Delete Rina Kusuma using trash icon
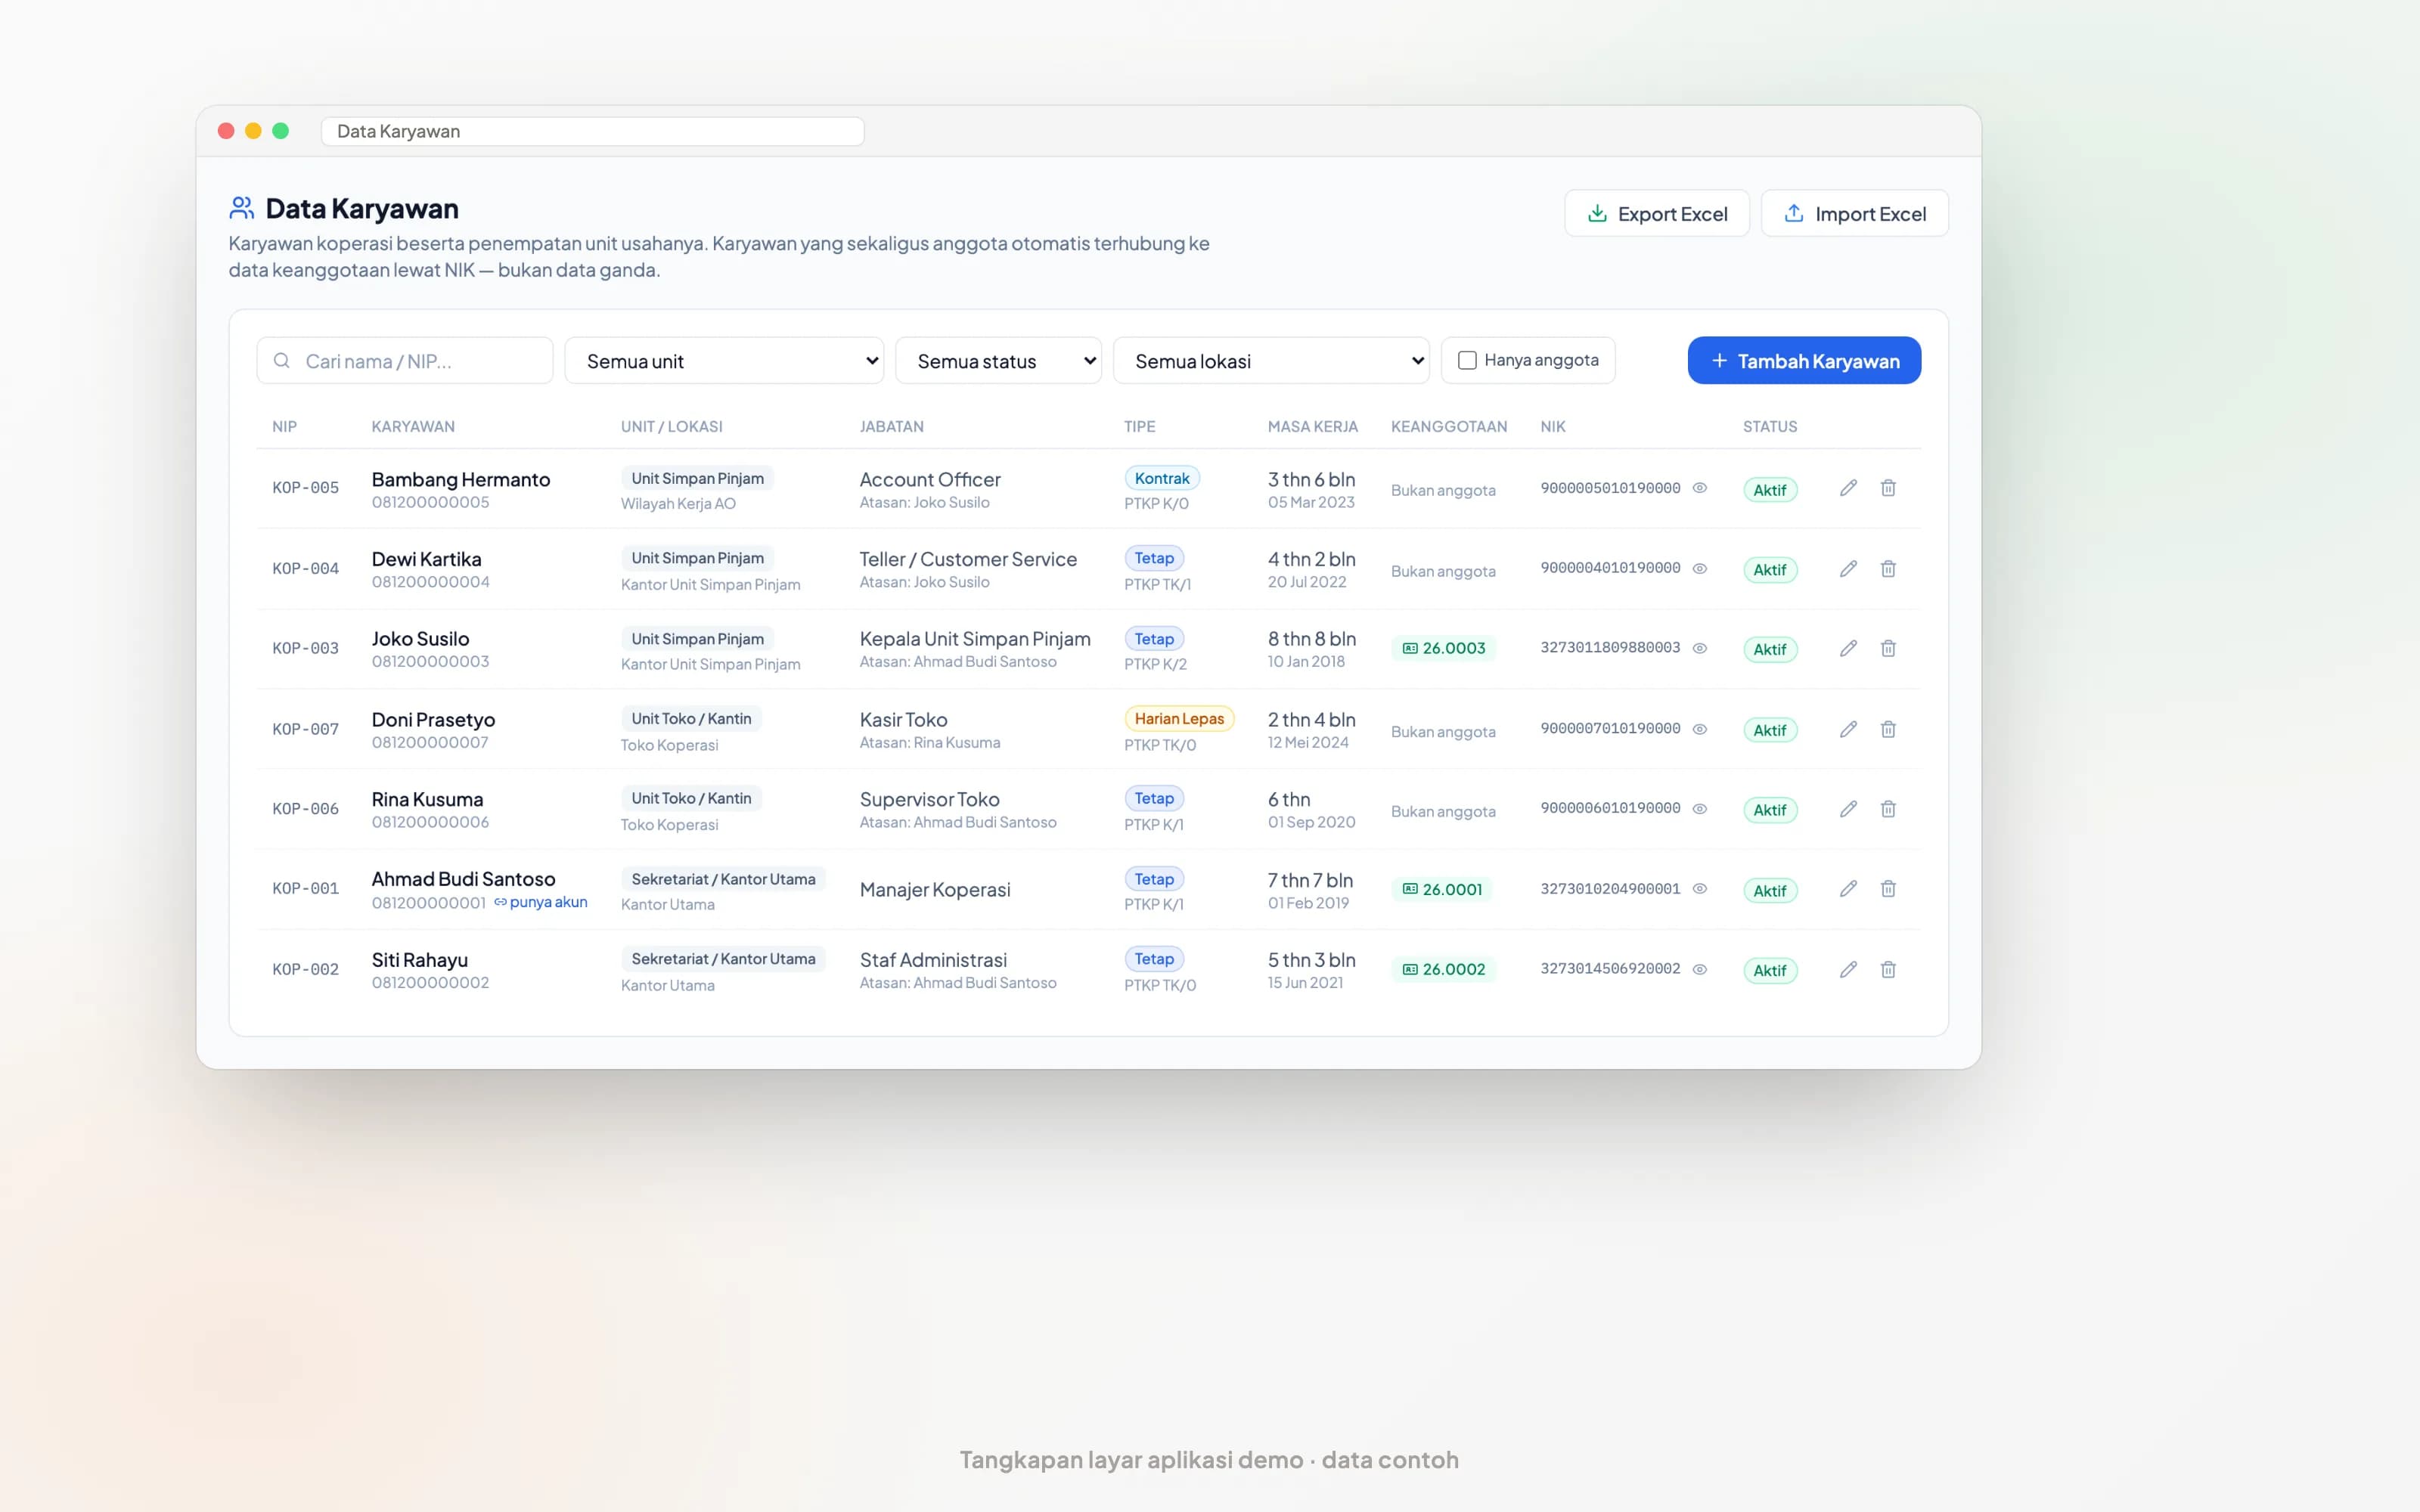 click(x=1888, y=809)
